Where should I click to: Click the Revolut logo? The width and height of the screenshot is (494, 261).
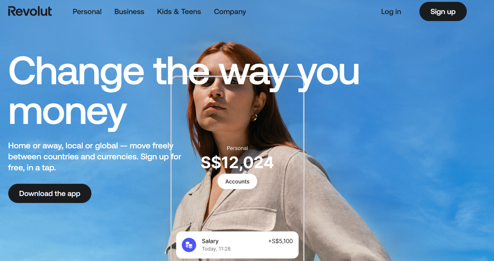pyautogui.click(x=30, y=11)
